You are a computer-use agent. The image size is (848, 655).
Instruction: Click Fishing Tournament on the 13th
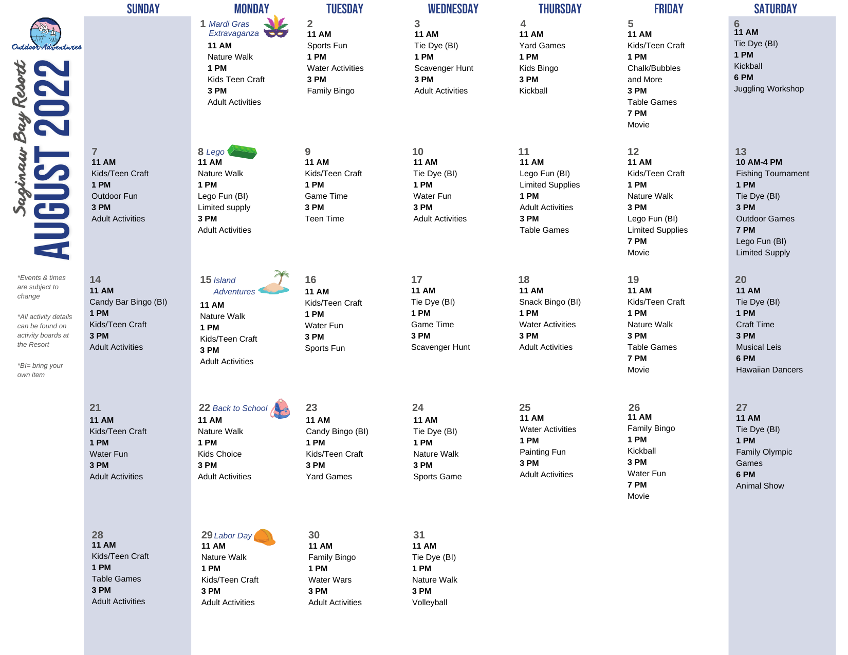pos(772,174)
